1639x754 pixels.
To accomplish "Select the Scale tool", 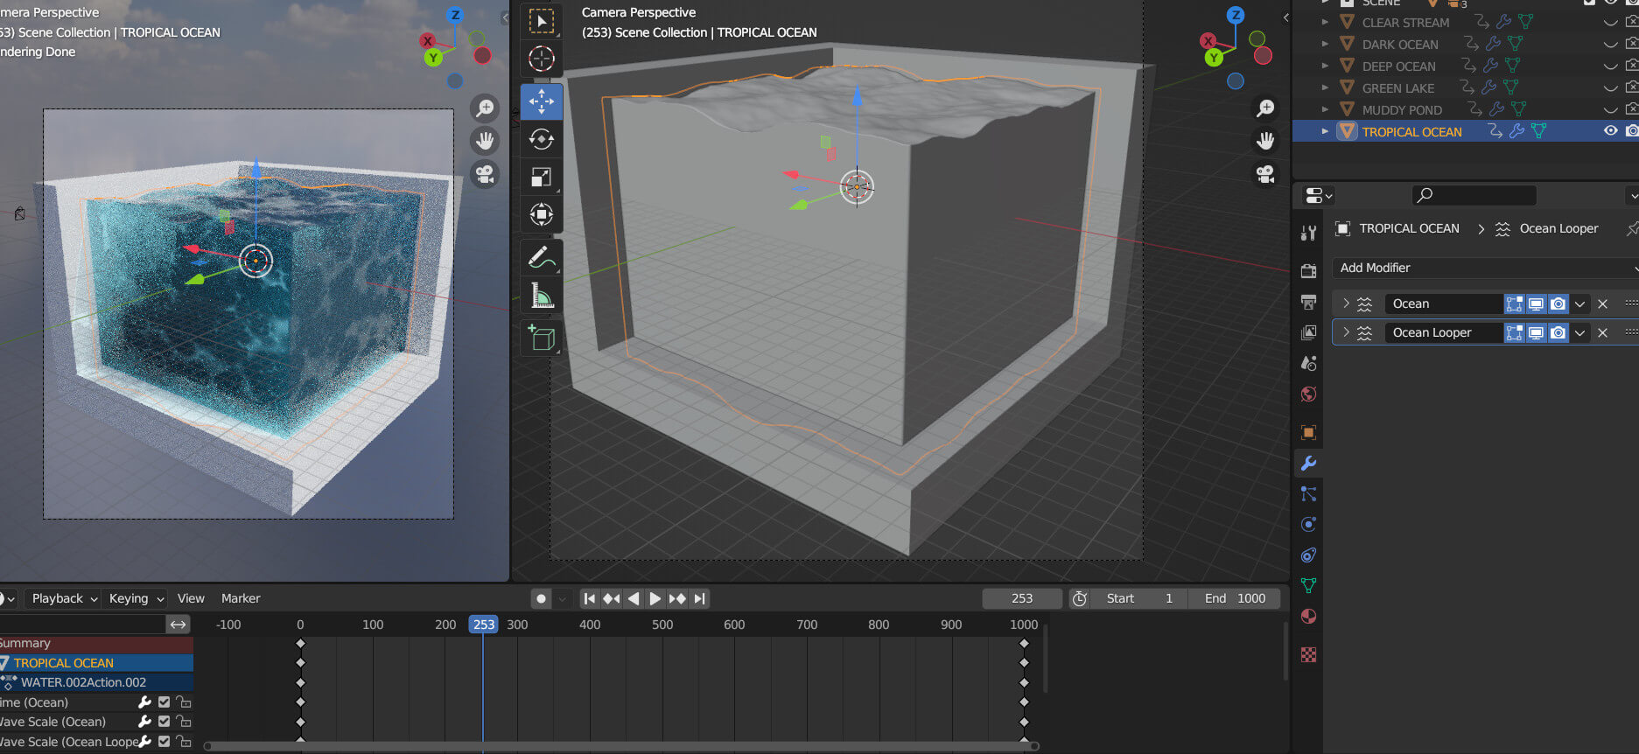I will 541,178.
